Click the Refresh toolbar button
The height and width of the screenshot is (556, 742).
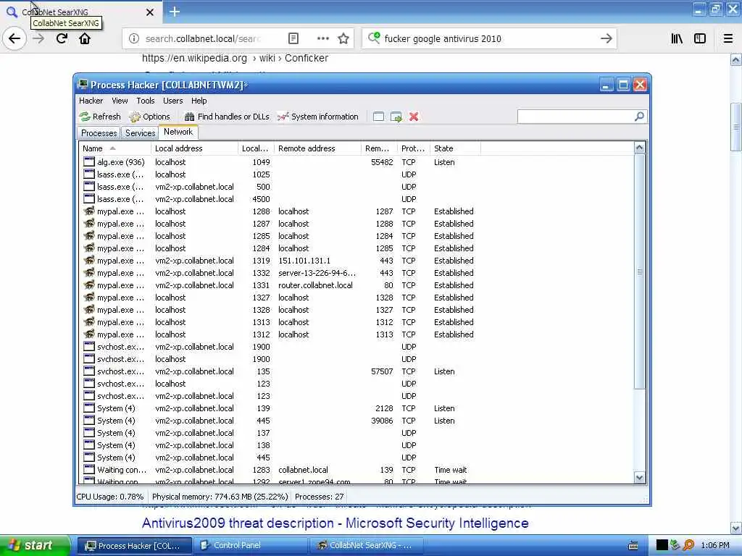100,117
